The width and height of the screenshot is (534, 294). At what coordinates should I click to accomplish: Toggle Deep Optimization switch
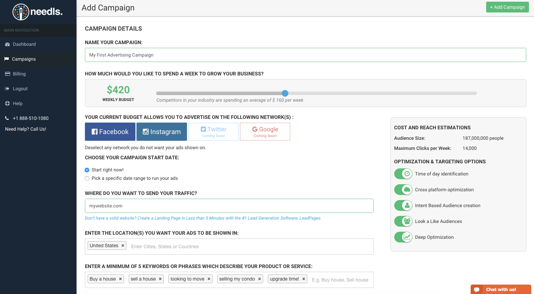tap(403, 237)
